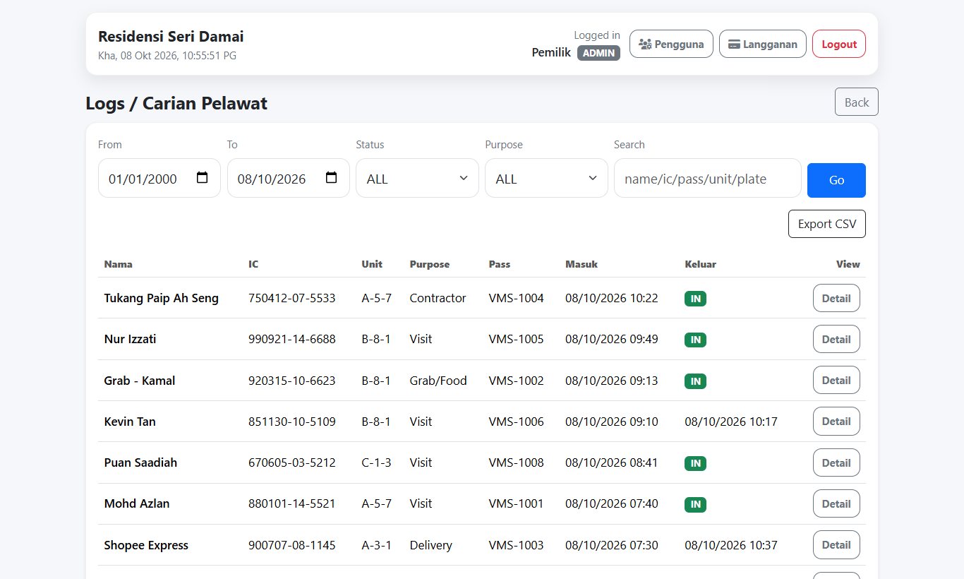Click purpose Grab/Food cell
Screen dimensions: 964x579
tap(438, 381)
